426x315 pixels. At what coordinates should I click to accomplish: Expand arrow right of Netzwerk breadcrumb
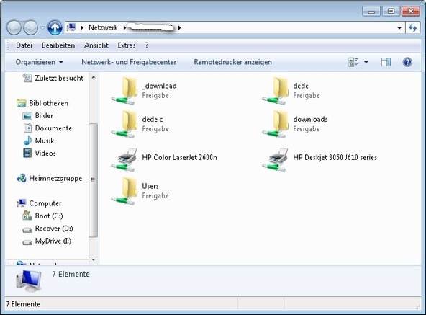(124, 27)
